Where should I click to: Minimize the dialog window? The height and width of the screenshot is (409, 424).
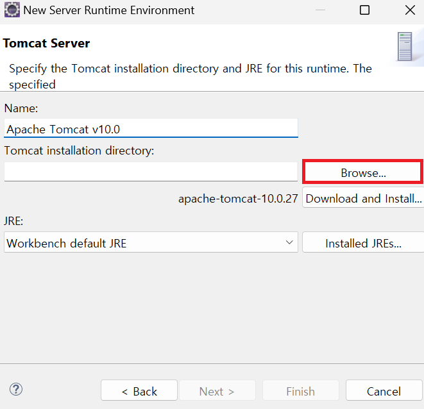click(320, 10)
